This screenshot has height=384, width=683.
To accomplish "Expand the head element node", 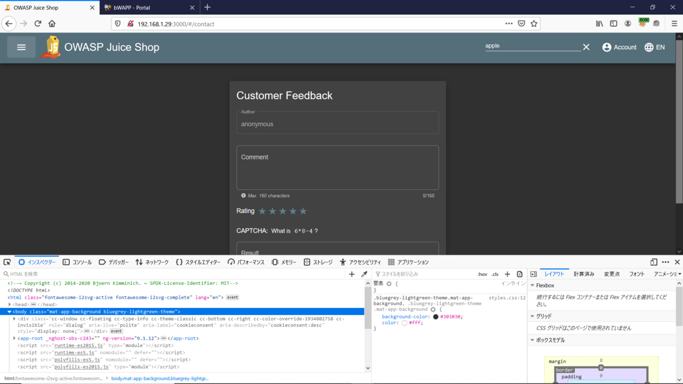I will pos(10,304).
